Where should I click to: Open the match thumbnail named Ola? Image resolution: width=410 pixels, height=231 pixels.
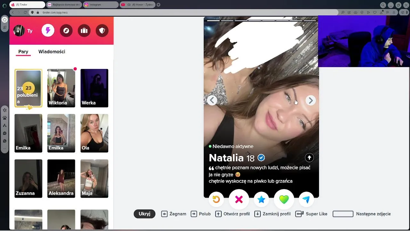[94, 133]
